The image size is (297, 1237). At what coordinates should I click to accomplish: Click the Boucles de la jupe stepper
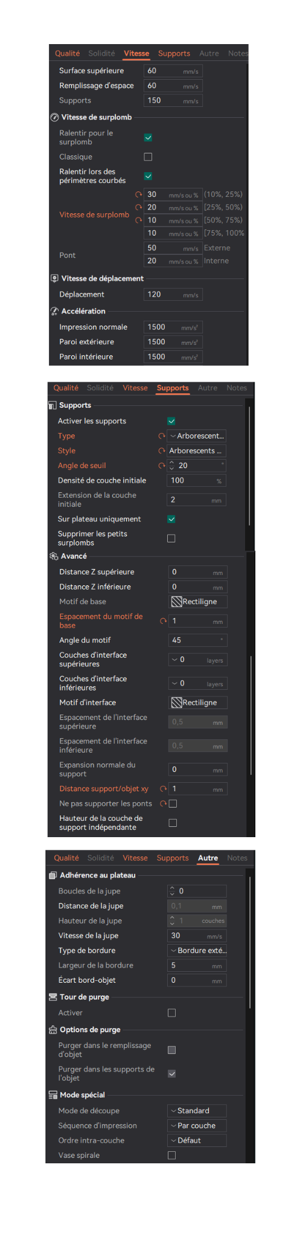coord(172,891)
